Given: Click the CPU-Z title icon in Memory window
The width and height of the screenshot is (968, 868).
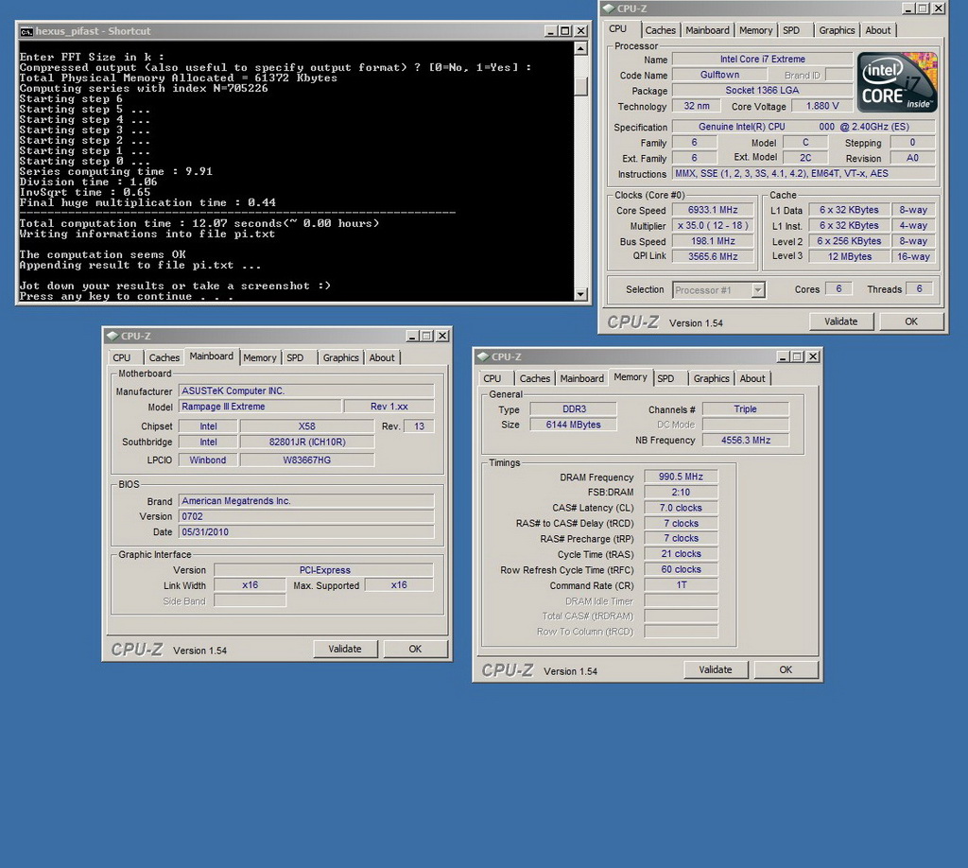Looking at the screenshot, I should [x=483, y=356].
